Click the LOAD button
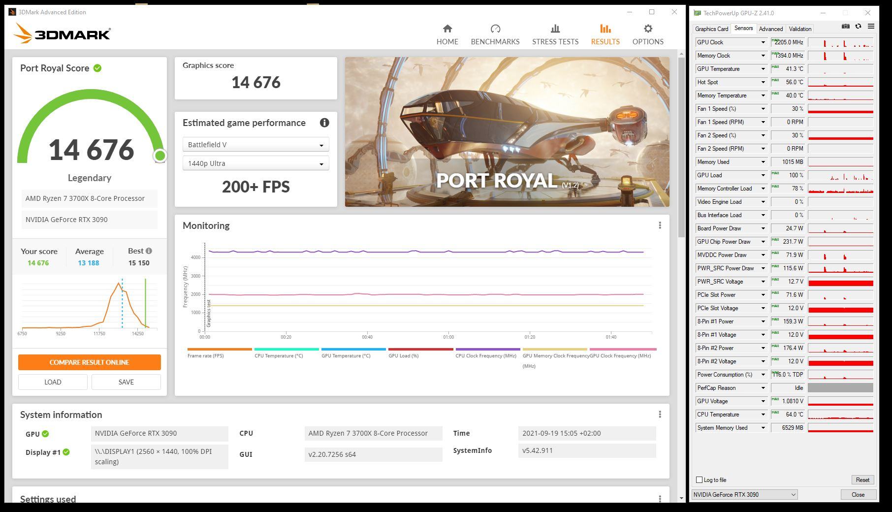The height and width of the screenshot is (512, 892). (53, 382)
